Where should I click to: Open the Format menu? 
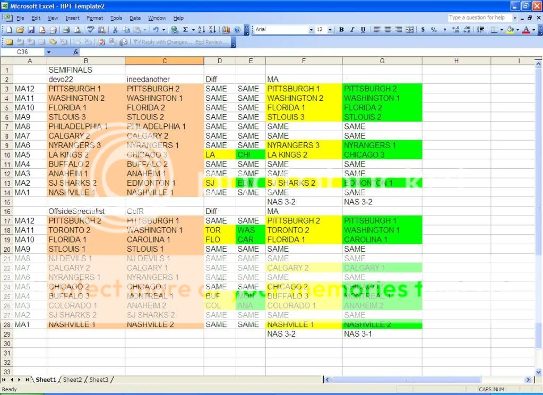click(x=95, y=18)
